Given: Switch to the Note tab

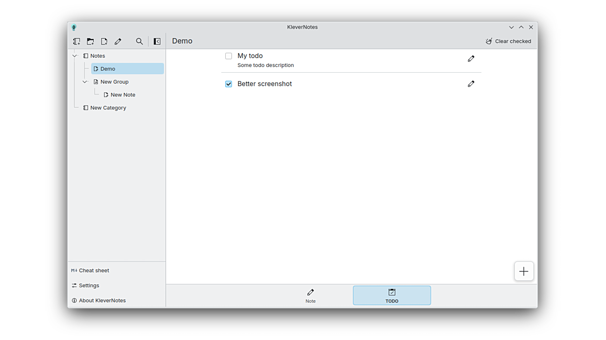Looking at the screenshot, I should [310, 295].
